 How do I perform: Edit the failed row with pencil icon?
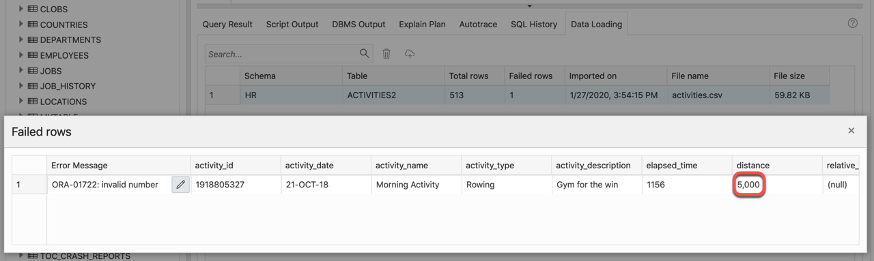point(180,185)
